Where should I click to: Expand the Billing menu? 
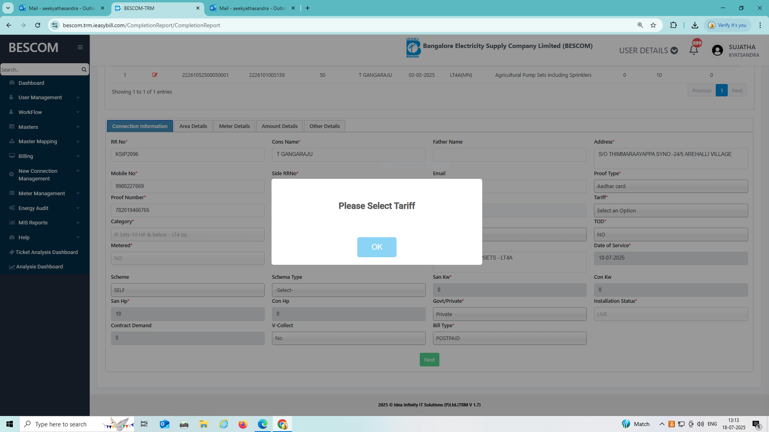coord(44,156)
